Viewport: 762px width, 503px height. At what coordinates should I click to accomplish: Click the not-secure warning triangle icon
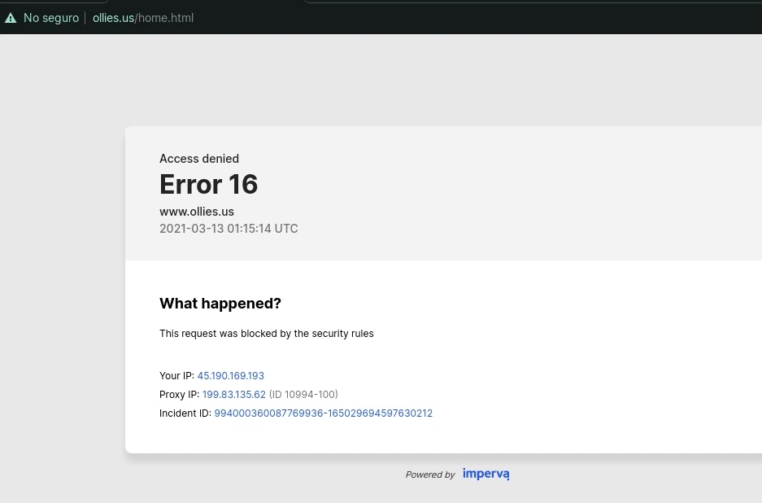click(11, 18)
